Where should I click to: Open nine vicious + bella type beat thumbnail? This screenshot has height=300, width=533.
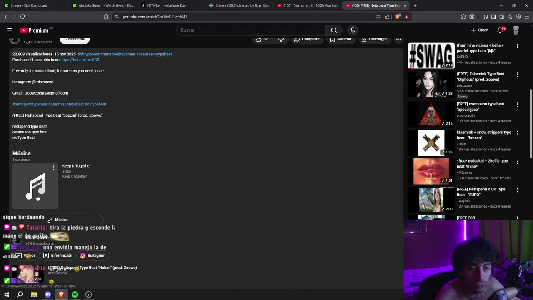pos(431,55)
